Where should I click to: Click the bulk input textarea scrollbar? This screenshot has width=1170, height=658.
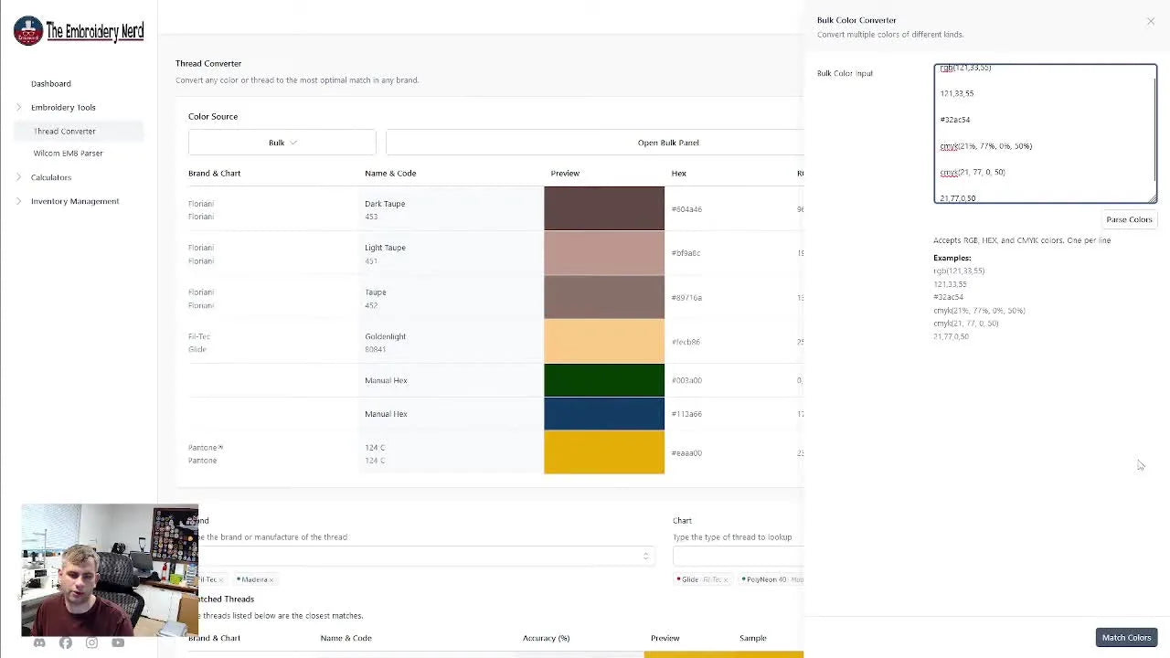[1154, 128]
